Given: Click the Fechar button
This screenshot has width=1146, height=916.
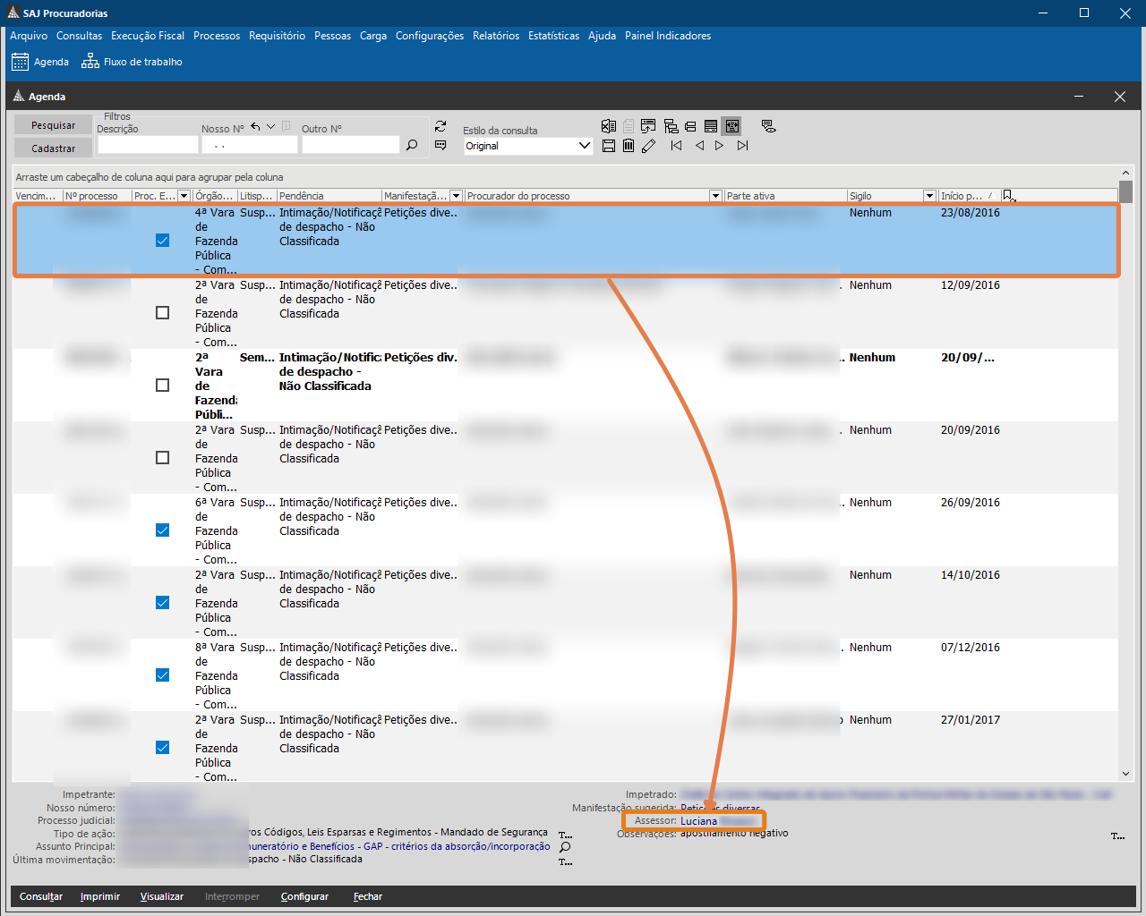Looking at the screenshot, I should (x=368, y=896).
